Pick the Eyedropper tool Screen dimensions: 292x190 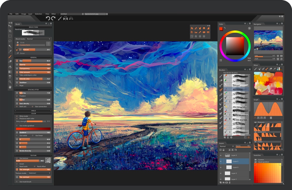(10, 51)
